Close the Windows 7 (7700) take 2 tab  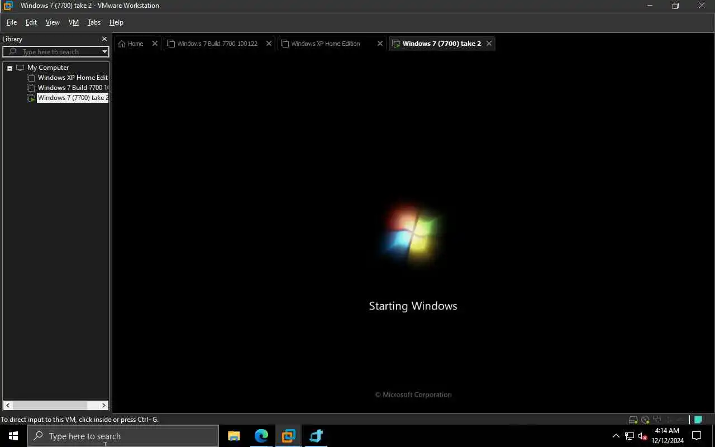(489, 44)
